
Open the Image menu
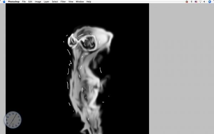pos(38,2)
